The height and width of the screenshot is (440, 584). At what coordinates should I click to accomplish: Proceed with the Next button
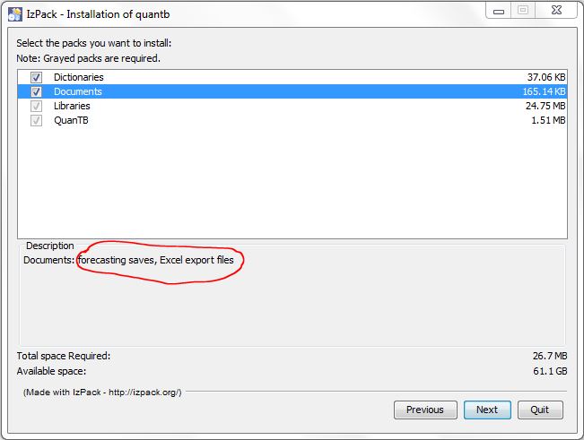pos(487,410)
